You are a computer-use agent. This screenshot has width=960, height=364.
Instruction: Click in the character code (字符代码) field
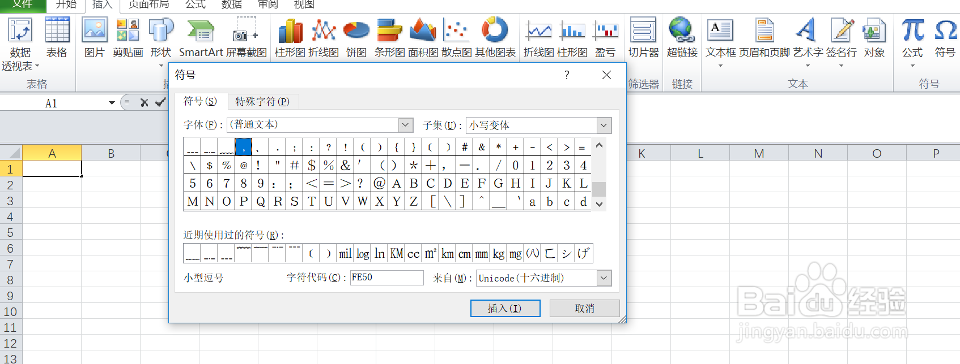coord(386,278)
